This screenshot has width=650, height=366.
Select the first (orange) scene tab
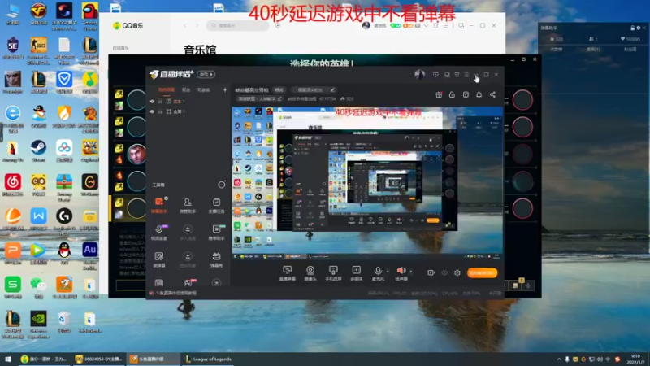tap(167, 89)
